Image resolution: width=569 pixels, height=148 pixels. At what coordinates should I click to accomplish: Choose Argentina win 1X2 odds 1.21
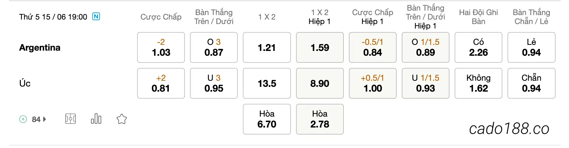(x=267, y=47)
